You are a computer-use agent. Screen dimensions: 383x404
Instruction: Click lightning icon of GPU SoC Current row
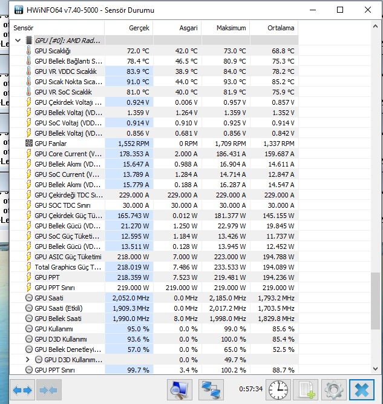[29, 174]
